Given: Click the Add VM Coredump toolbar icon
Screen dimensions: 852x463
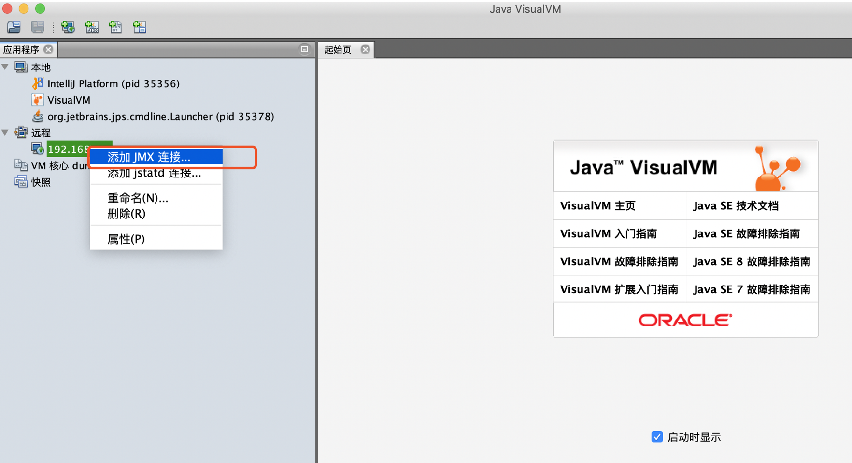Looking at the screenshot, I should (x=115, y=27).
